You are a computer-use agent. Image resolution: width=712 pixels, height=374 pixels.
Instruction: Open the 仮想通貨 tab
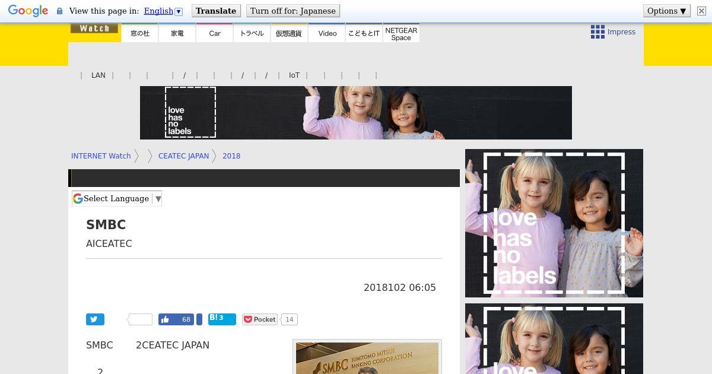(289, 33)
